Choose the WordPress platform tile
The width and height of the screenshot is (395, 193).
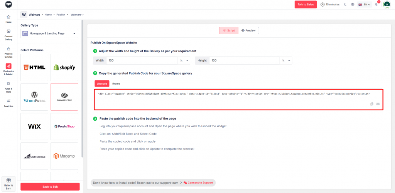(34, 97)
